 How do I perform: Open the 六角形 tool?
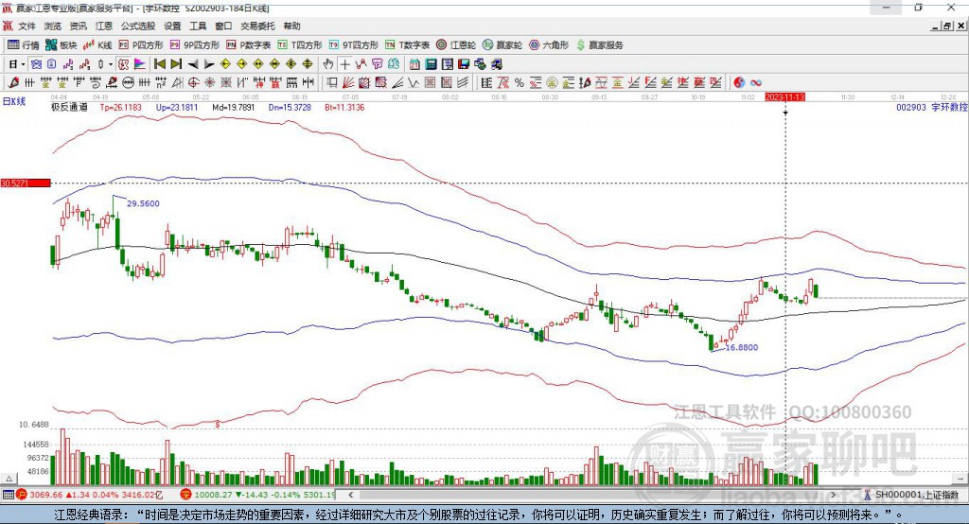[x=549, y=45]
